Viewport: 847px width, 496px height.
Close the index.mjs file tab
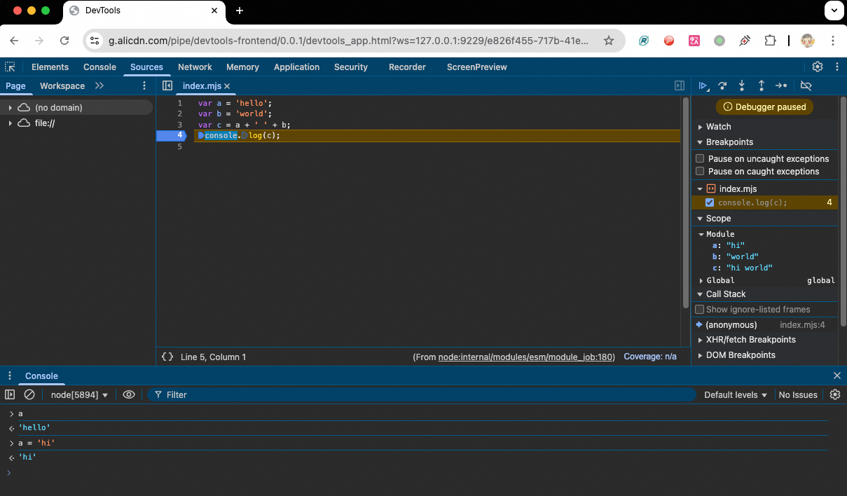point(227,86)
